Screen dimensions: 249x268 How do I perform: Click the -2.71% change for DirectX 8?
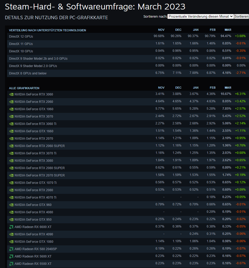pos(241,73)
